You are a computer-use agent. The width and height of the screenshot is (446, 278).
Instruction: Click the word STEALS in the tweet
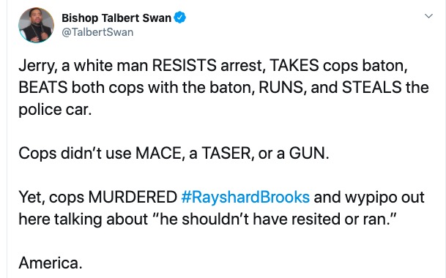(371, 87)
